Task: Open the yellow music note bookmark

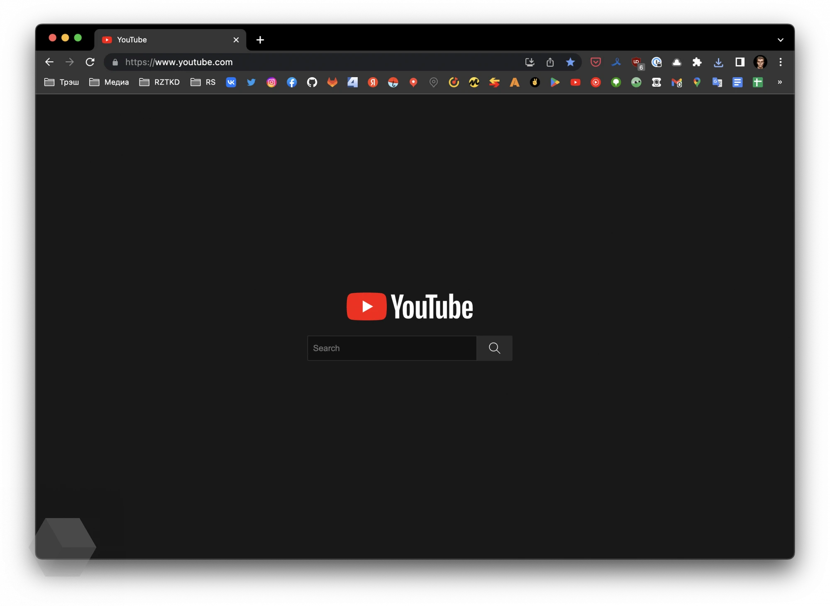Action: (454, 82)
